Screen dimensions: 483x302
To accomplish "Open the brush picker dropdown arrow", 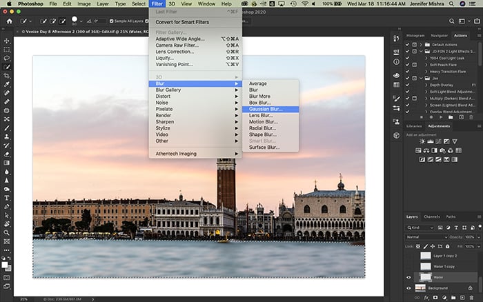I will pyautogui.click(x=81, y=21).
